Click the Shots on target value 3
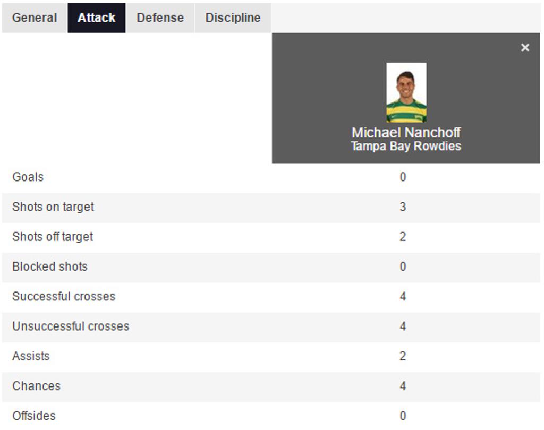Screen dimensions: 544x430 tap(403, 207)
